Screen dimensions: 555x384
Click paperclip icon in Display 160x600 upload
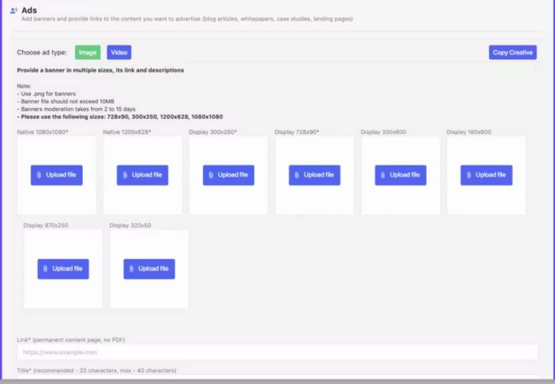coord(469,175)
